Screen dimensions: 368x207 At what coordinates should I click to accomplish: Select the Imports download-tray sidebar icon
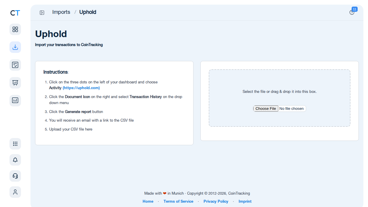15,47
